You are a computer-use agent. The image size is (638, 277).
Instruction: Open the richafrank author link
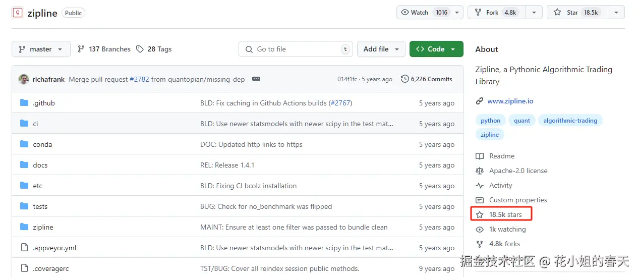[48, 79]
